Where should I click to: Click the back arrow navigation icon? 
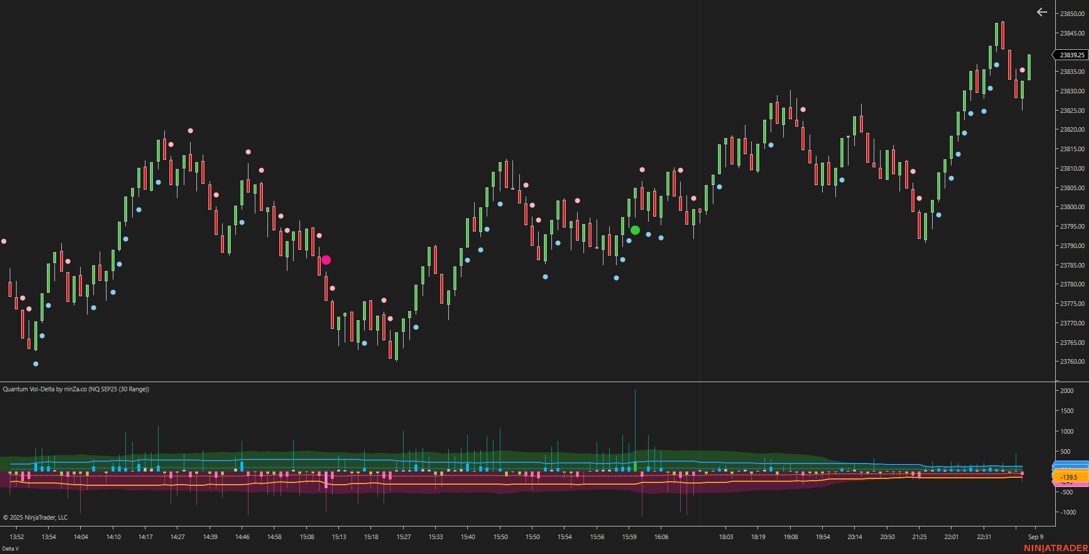(x=1041, y=12)
